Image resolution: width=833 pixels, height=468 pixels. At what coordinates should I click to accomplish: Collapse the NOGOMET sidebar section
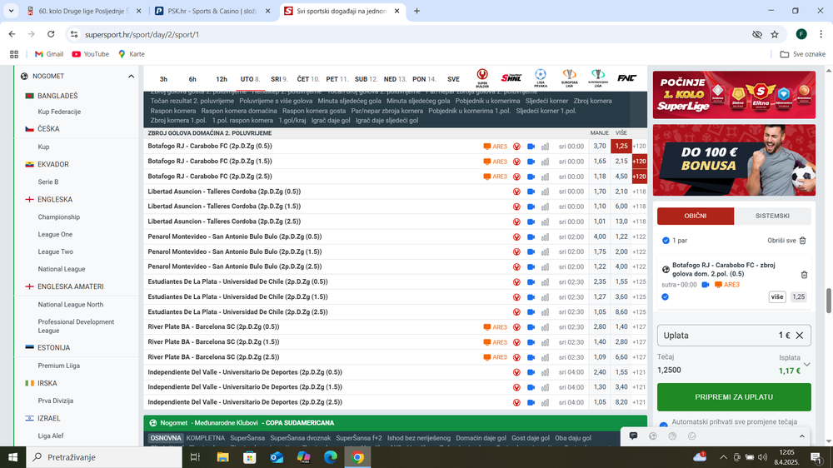click(131, 76)
